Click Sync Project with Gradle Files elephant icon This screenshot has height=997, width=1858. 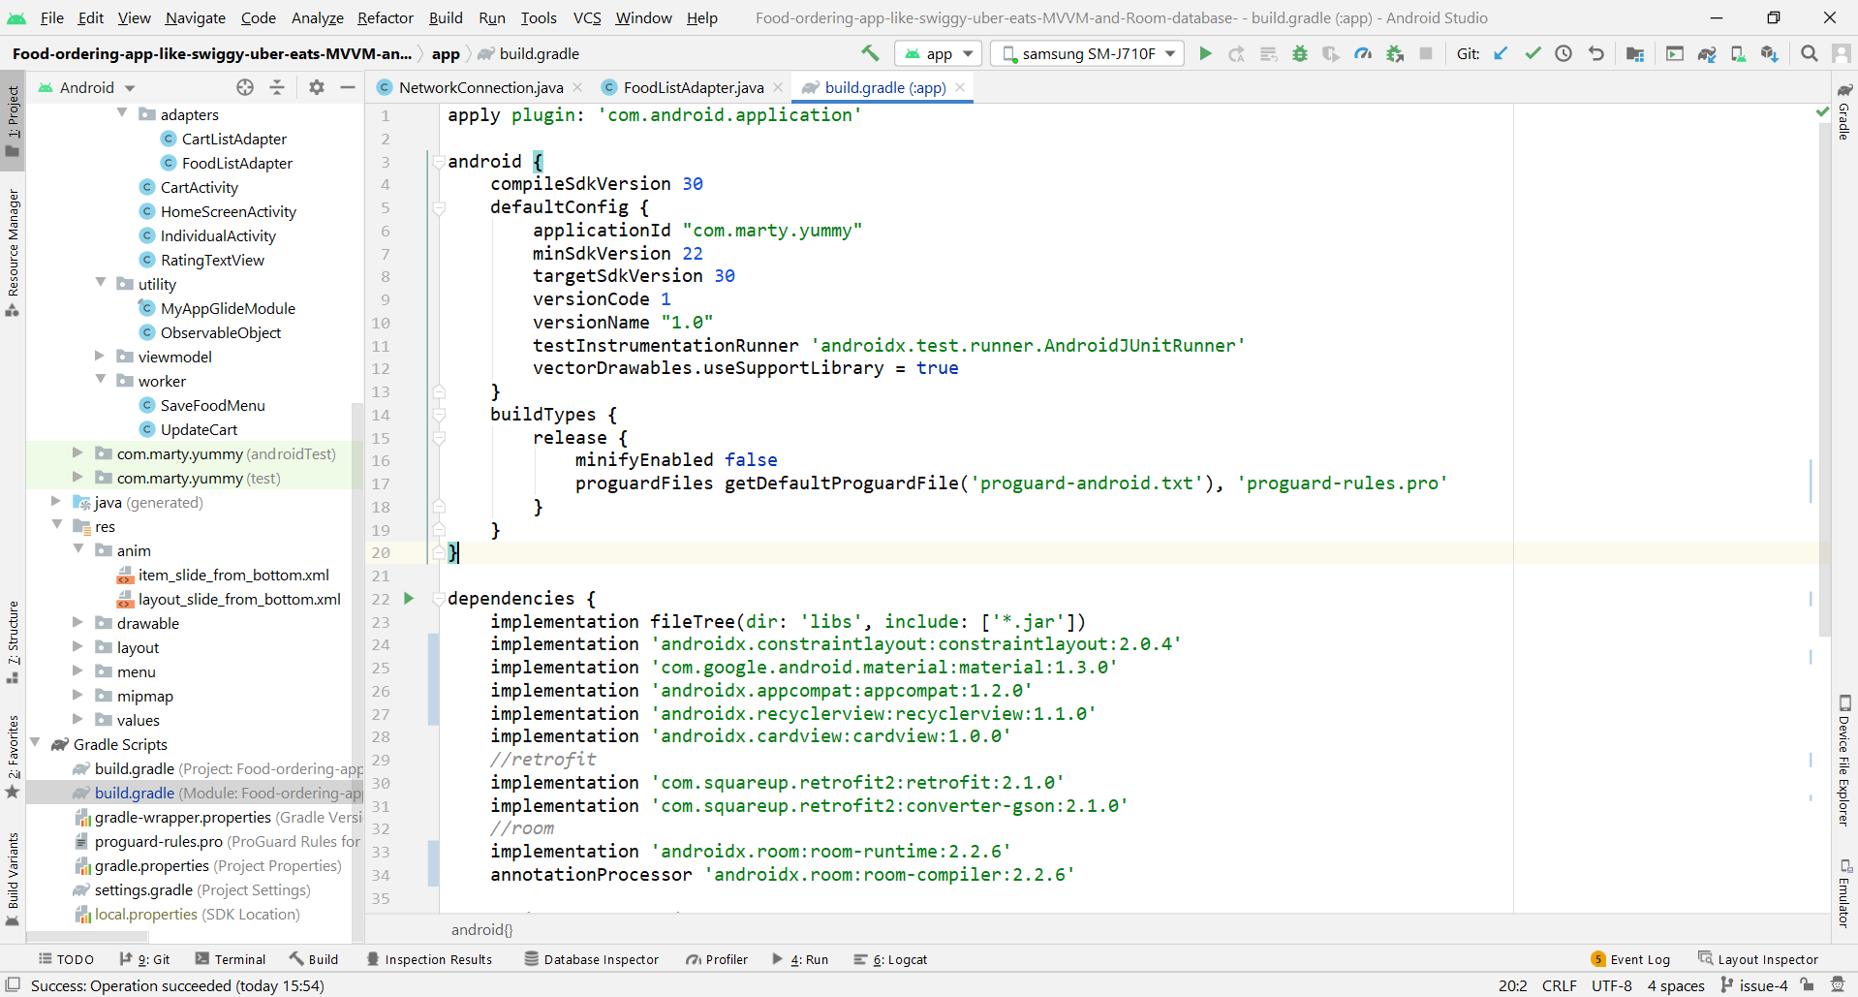click(x=1707, y=53)
